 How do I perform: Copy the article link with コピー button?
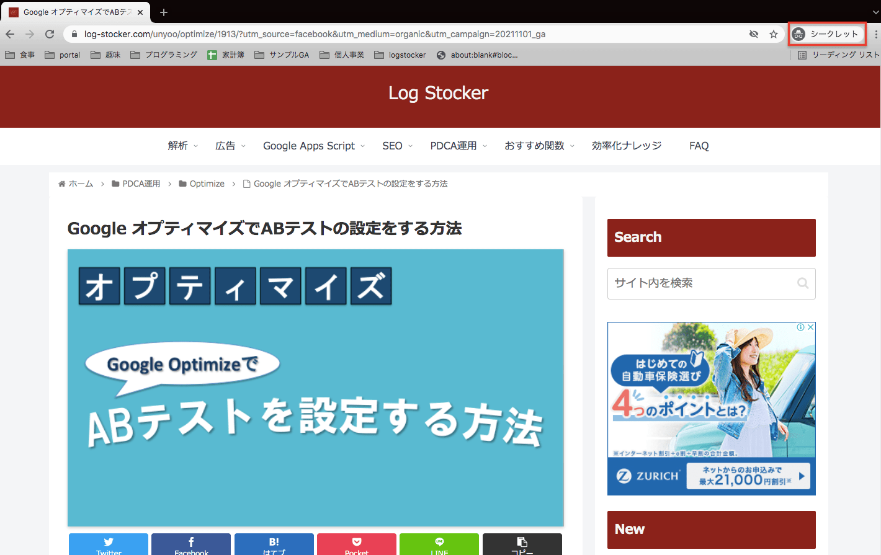[522, 544]
